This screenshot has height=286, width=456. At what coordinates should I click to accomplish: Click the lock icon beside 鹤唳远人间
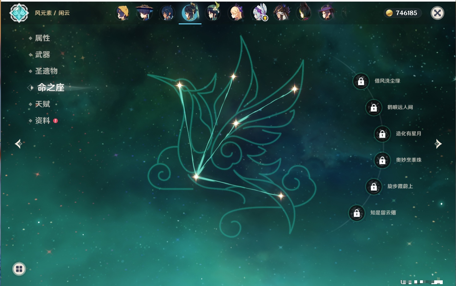374,107
